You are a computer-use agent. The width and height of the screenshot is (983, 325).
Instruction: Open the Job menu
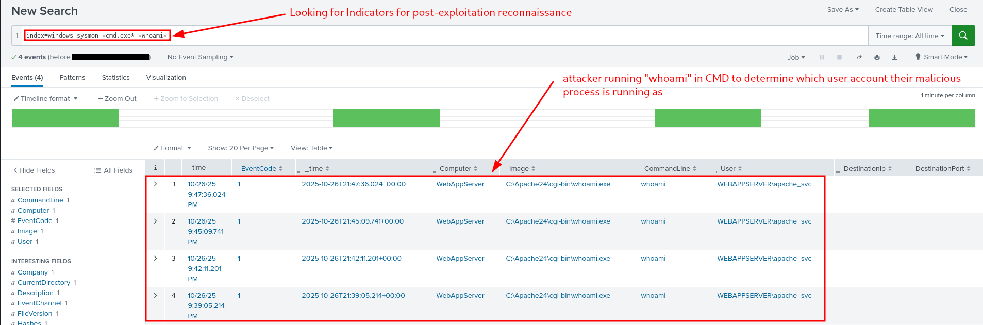(796, 57)
